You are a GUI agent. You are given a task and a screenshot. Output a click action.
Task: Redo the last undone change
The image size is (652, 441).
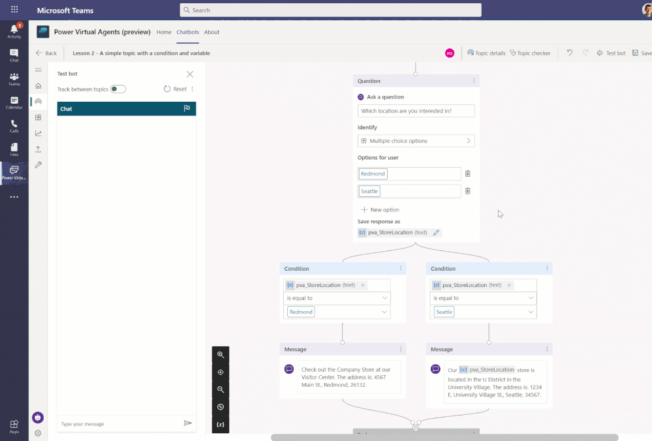click(x=585, y=53)
